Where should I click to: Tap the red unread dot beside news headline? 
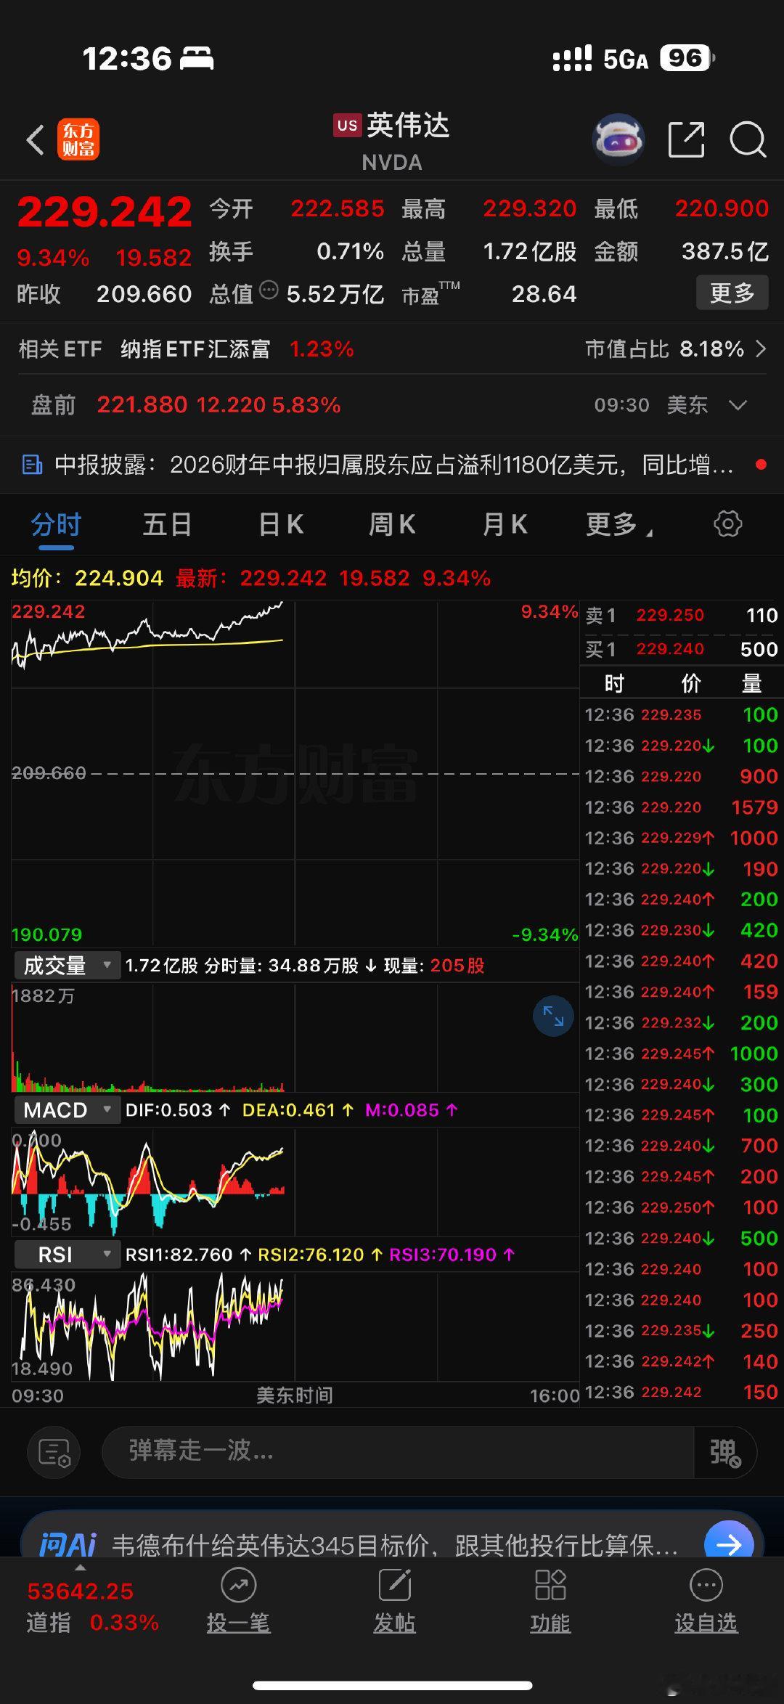pyautogui.click(x=761, y=464)
